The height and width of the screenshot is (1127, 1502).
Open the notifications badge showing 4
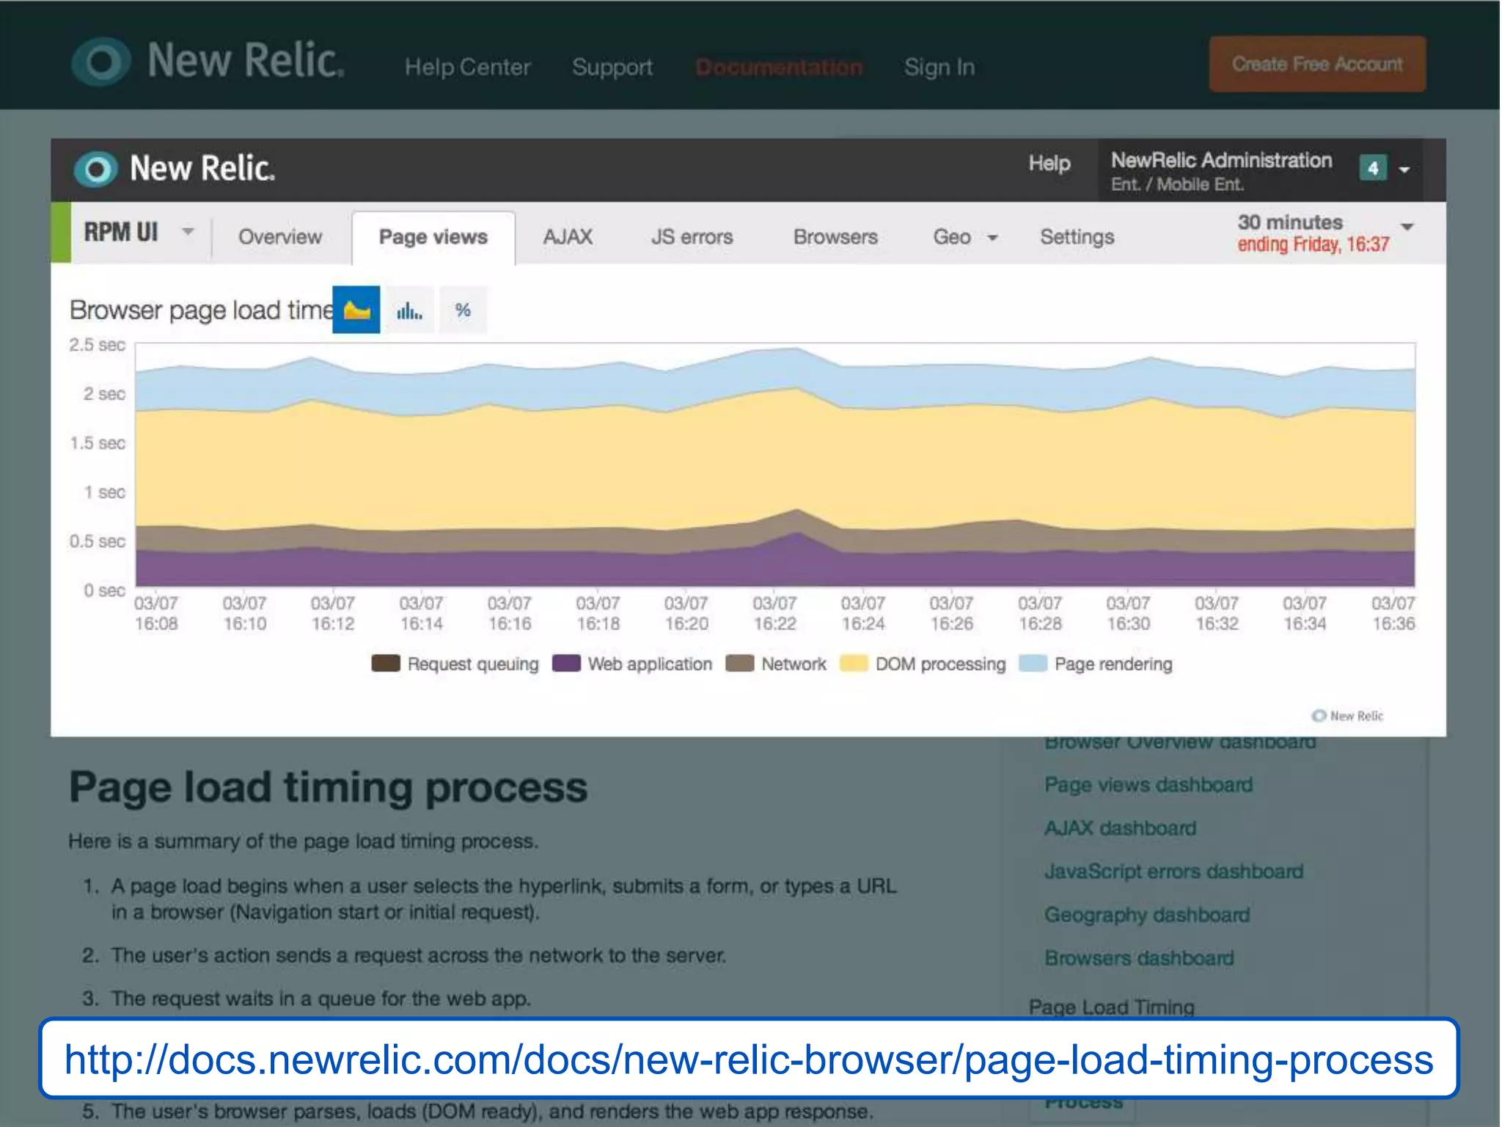1372,168
